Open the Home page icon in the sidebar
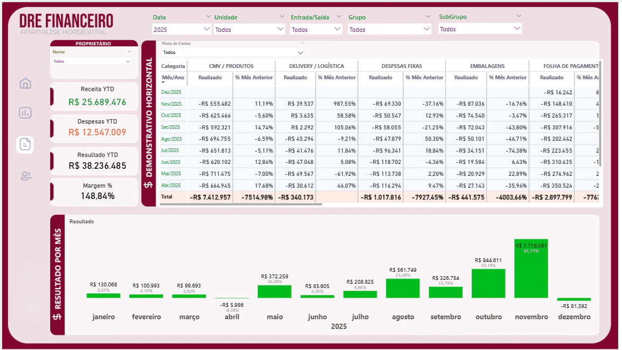The image size is (622, 350). (x=25, y=84)
